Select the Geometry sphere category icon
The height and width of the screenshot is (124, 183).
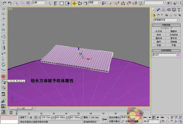[154, 15]
